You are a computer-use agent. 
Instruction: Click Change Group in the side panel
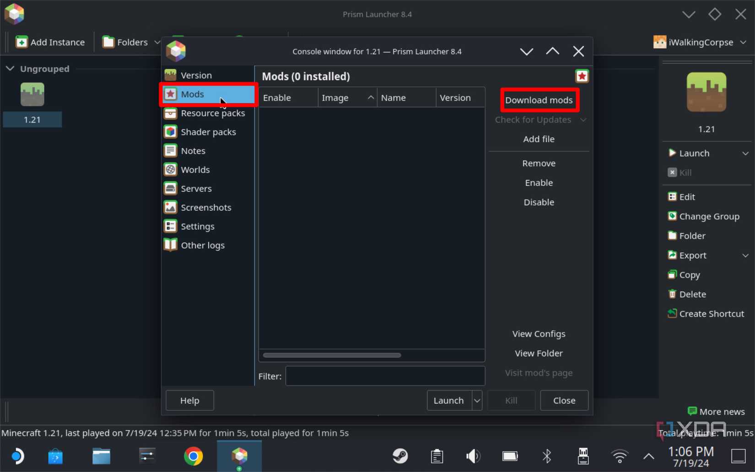pos(704,217)
